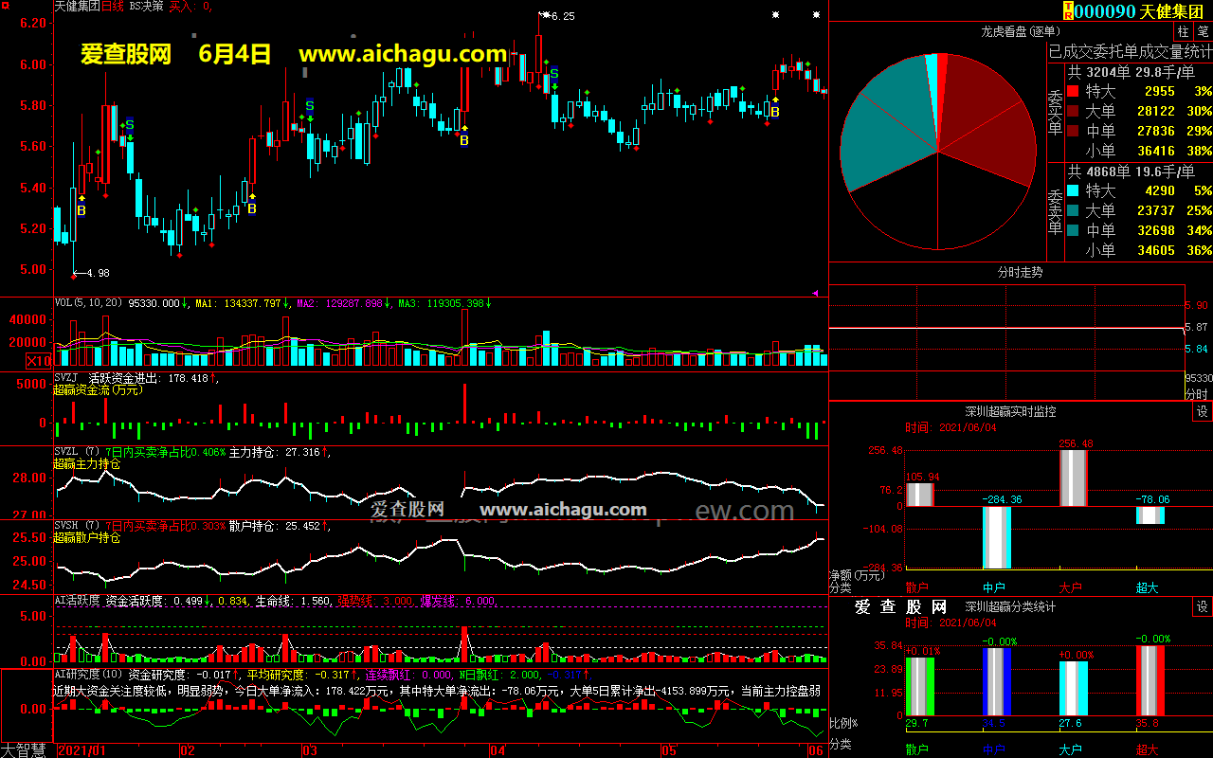1213x758 pixels.
Task: Click the 256.48 大户 bar in 实时监控
Action: pyautogui.click(x=1073, y=478)
